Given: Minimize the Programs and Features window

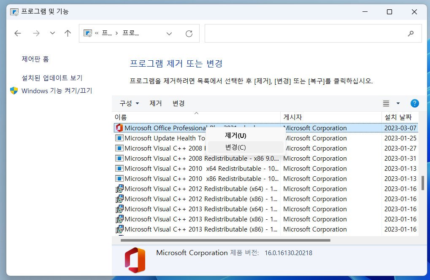Looking at the screenshot, I should 365,12.
